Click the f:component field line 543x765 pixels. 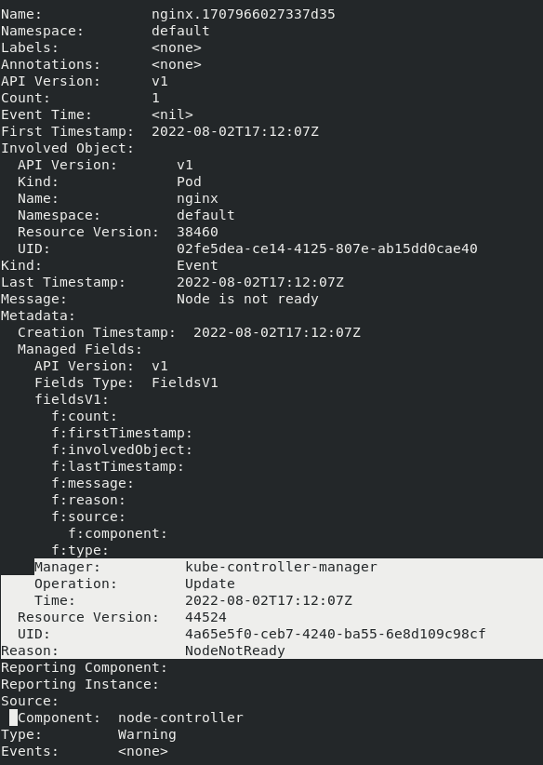pyautogui.click(x=118, y=533)
